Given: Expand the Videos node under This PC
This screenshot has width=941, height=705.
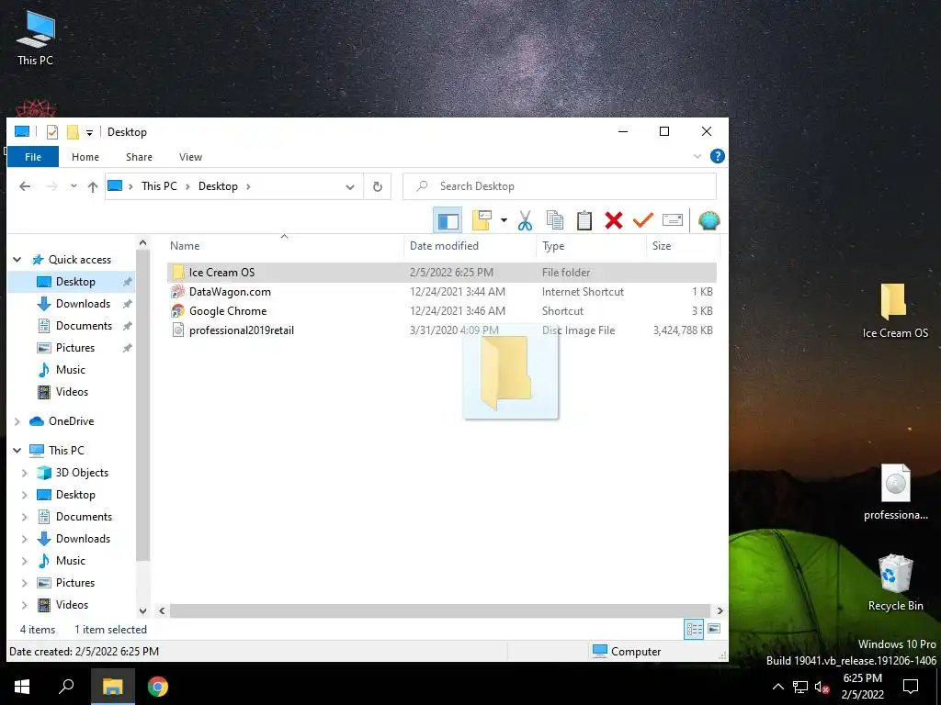Looking at the screenshot, I should 25,606.
